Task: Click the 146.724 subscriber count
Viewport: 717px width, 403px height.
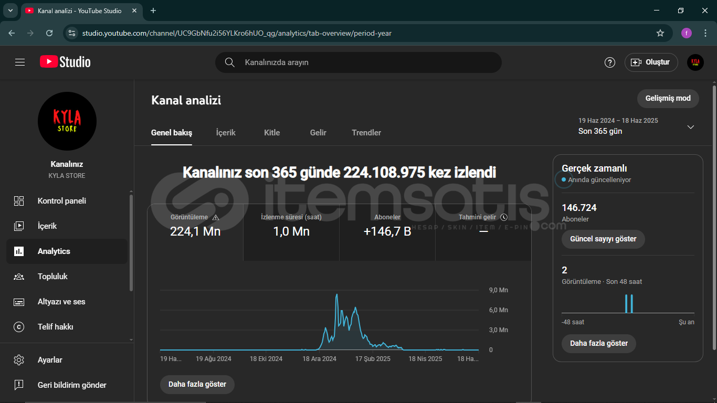Action: click(x=579, y=208)
